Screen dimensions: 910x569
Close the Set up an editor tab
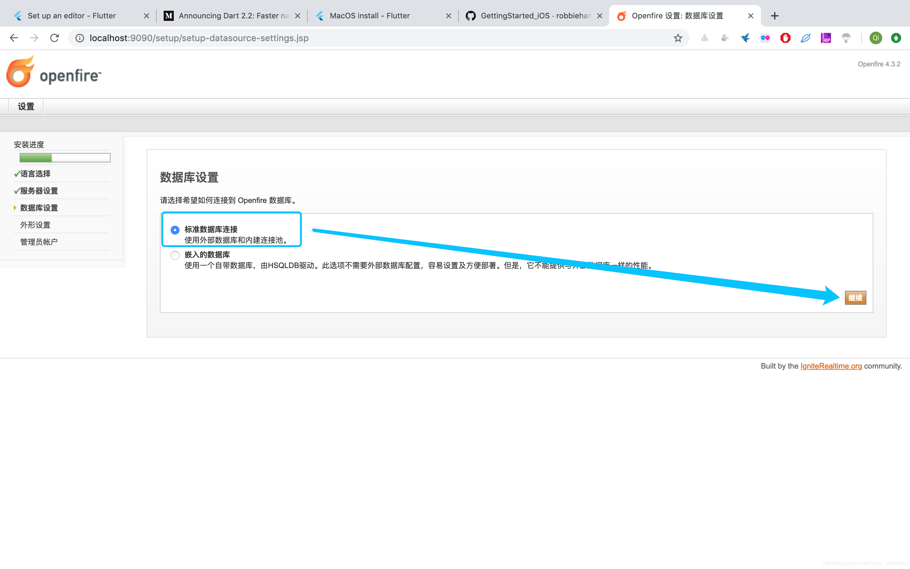tap(147, 16)
